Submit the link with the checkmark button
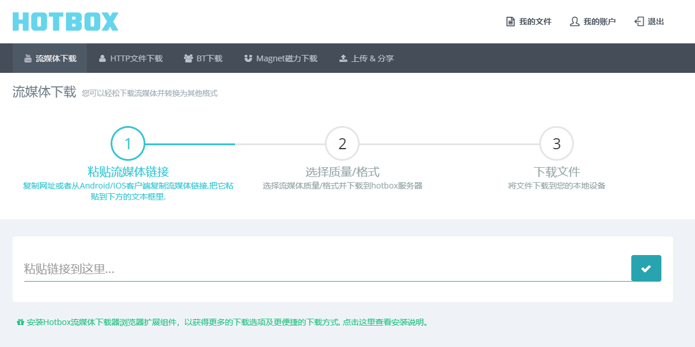Image resolution: width=695 pixels, height=347 pixels. (x=646, y=268)
